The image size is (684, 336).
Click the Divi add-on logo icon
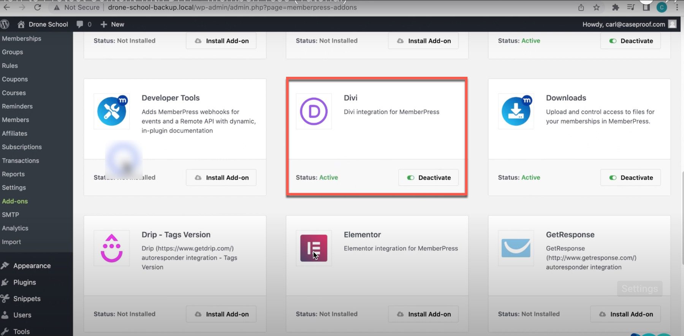pos(313,111)
